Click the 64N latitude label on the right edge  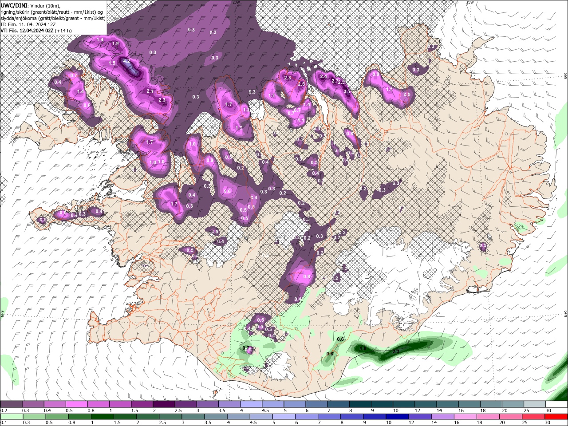[x=565, y=314]
